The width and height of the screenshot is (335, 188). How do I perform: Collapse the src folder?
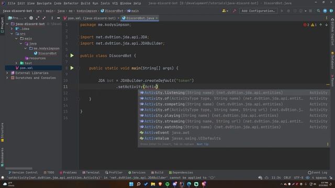[12, 33]
